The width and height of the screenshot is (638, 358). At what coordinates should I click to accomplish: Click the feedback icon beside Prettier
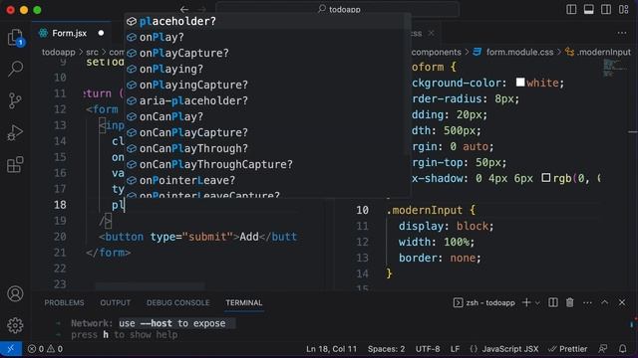tap(603, 349)
